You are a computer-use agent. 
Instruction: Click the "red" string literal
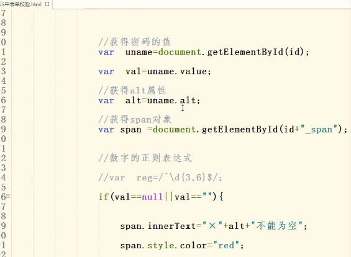(226, 245)
